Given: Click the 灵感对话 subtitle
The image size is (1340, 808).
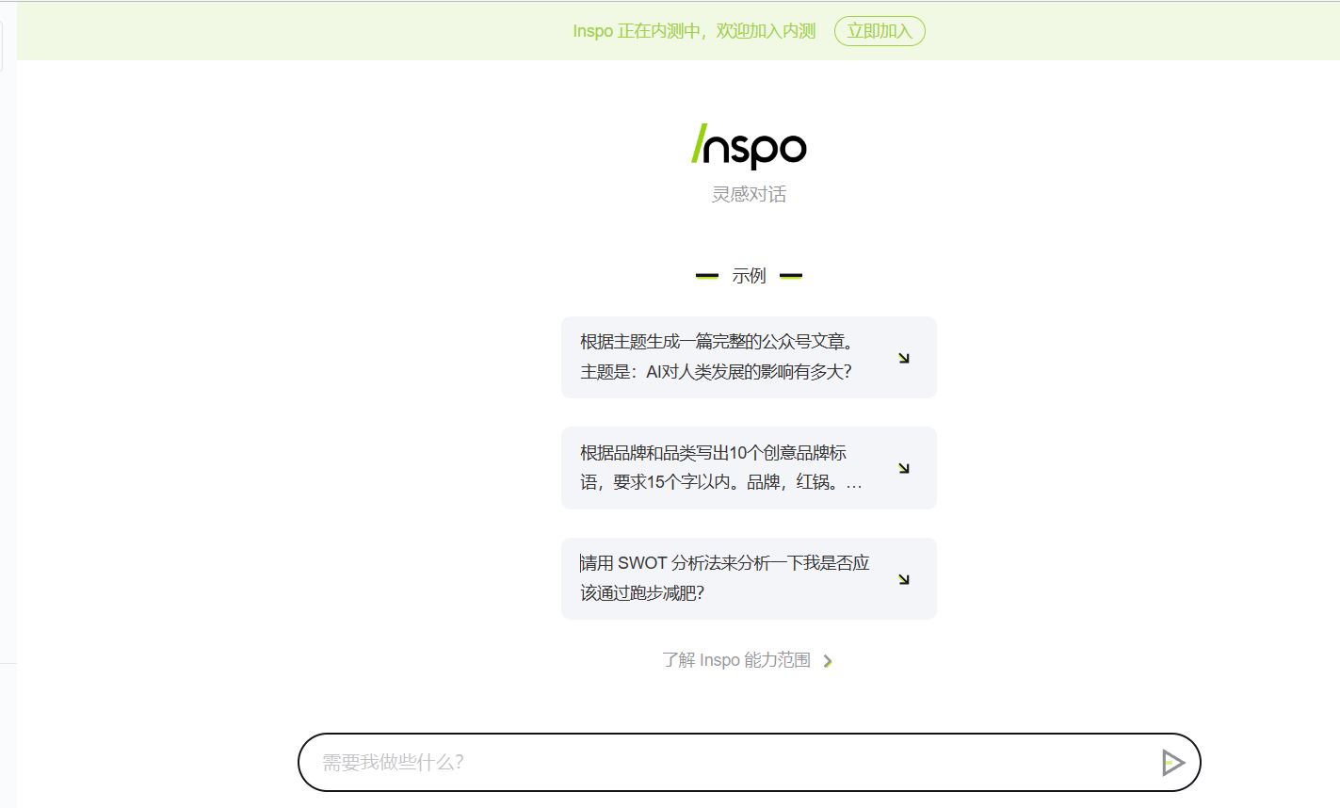Looking at the screenshot, I should [749, 194].
